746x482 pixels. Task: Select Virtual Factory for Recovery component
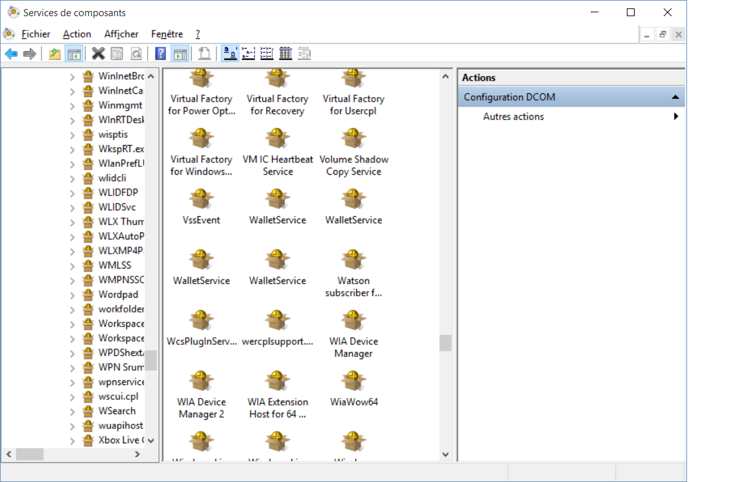point(277,93)
